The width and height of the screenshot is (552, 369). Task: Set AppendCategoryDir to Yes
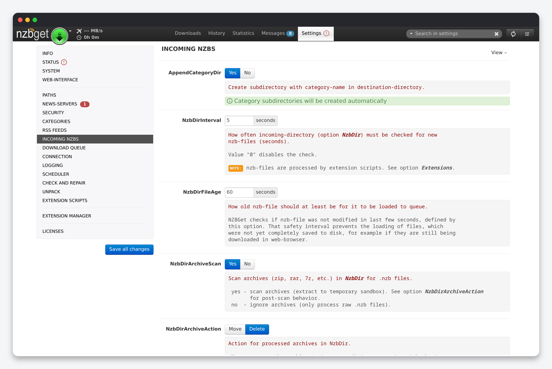tap(232, 73)
